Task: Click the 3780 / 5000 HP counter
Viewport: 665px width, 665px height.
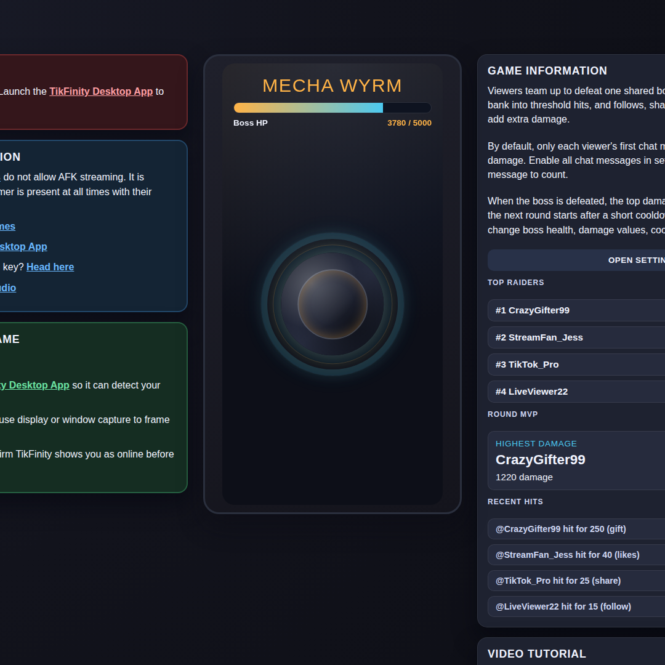Action: pos(409,123)
